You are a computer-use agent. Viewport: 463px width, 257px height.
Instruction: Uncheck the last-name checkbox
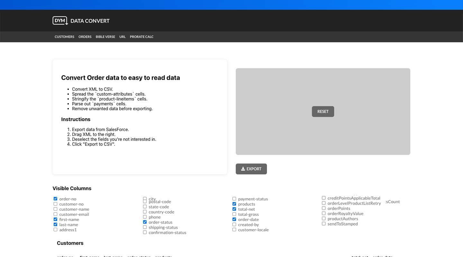(55, 224)
